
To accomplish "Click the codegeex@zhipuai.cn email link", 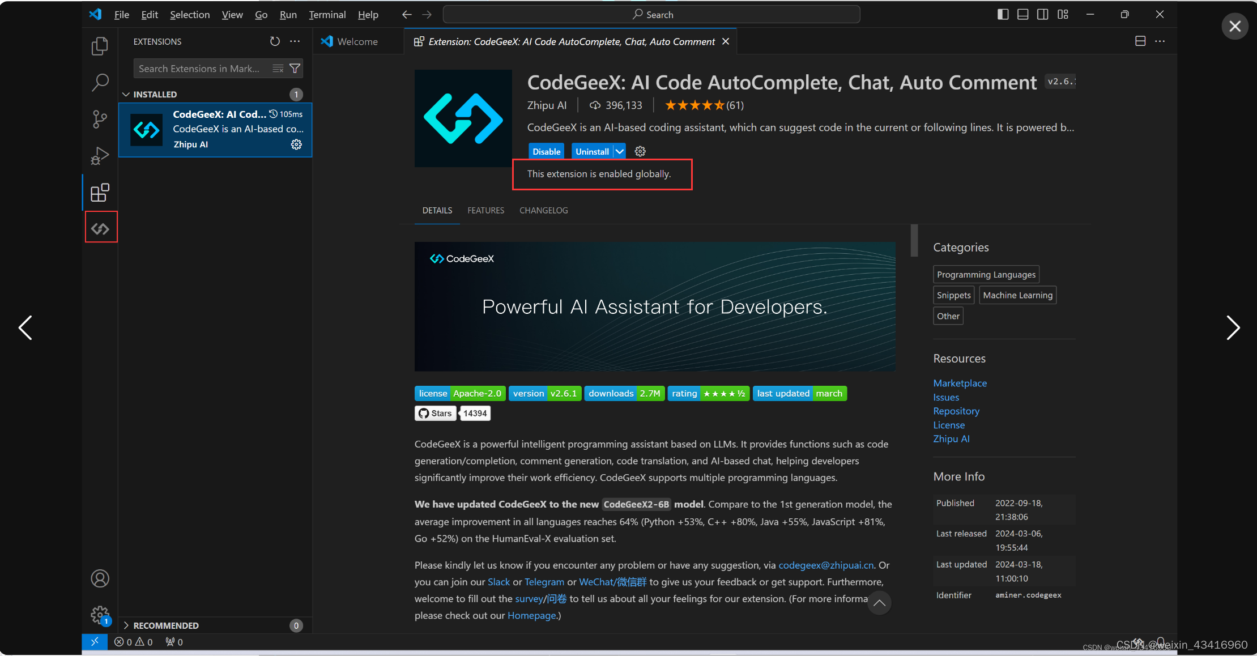I will 826,565.
